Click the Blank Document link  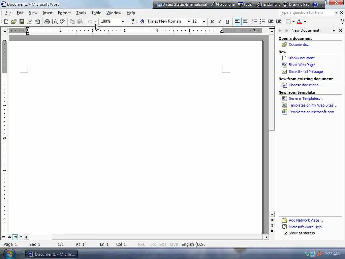point(302,58)
